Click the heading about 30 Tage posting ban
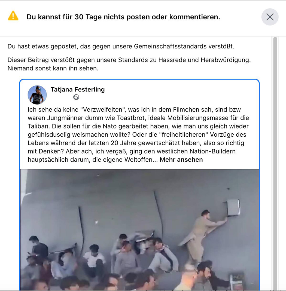The width and height of the screenshot is (286, 291). tap(123, 17)
